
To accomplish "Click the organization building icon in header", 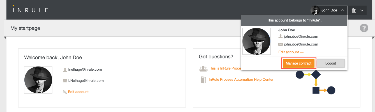I will [354, 10].
